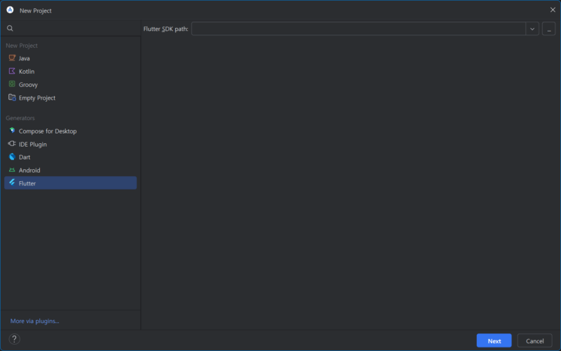Click the Next button

coord(494,340)
